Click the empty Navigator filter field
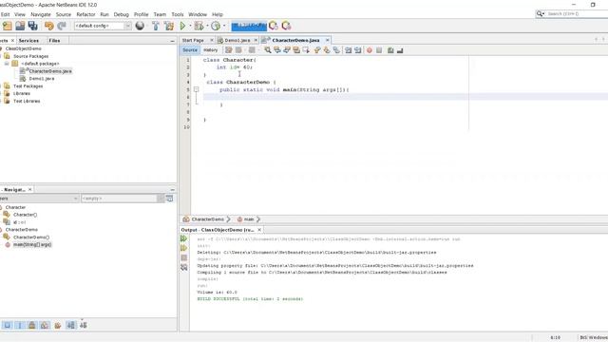The image size is (608, 342). point(119,199)
